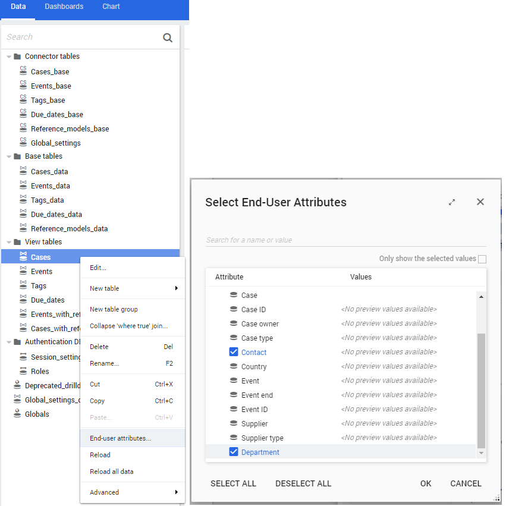Select New table group menu entry
This screenshot has height=506, width=506.
click(x=133, y=309)
